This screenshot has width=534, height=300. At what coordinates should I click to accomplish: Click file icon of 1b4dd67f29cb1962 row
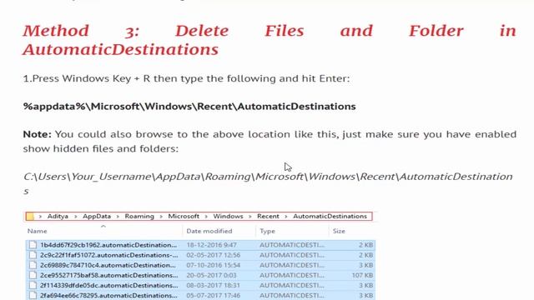tap(33, 245)
